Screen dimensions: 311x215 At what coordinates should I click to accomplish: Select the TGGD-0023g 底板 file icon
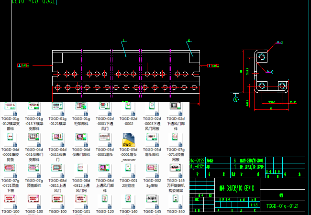tap(153, 168)
